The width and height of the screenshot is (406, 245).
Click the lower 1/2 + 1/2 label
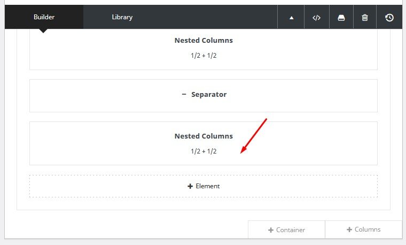tap(204, 151)
